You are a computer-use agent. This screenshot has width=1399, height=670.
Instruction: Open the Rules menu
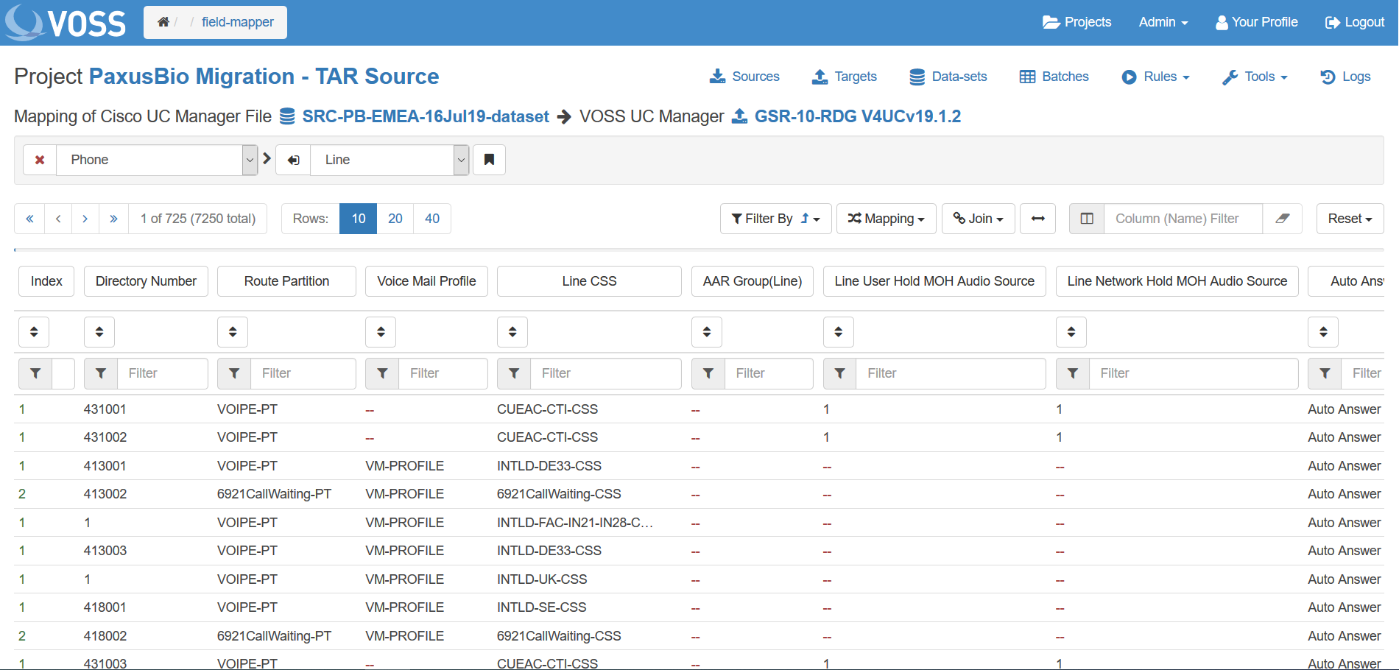click(x=1155, y=77)
